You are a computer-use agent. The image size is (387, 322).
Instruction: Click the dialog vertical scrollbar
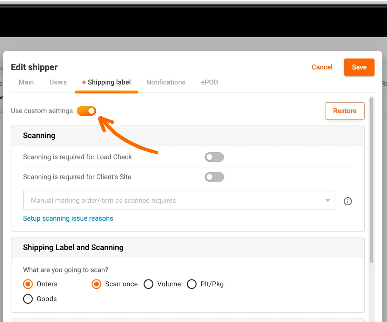[x=372, y=180]
